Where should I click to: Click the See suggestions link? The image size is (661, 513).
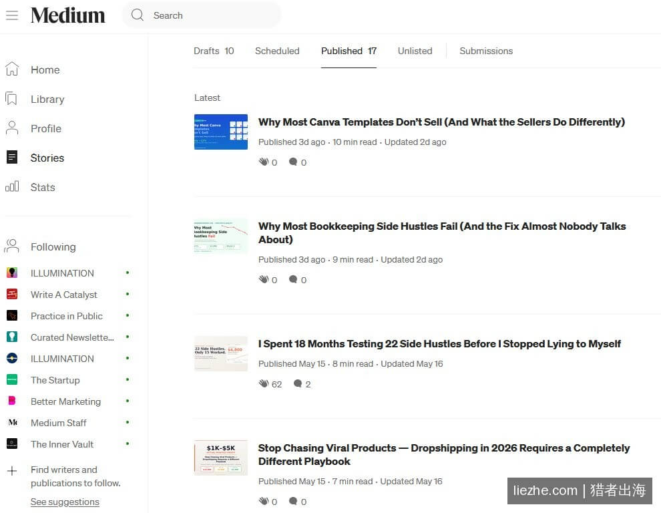coord(65,502)
